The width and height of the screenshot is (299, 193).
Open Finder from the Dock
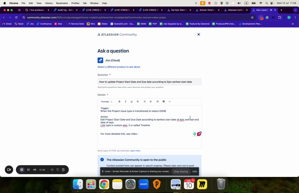pos(78,184)
